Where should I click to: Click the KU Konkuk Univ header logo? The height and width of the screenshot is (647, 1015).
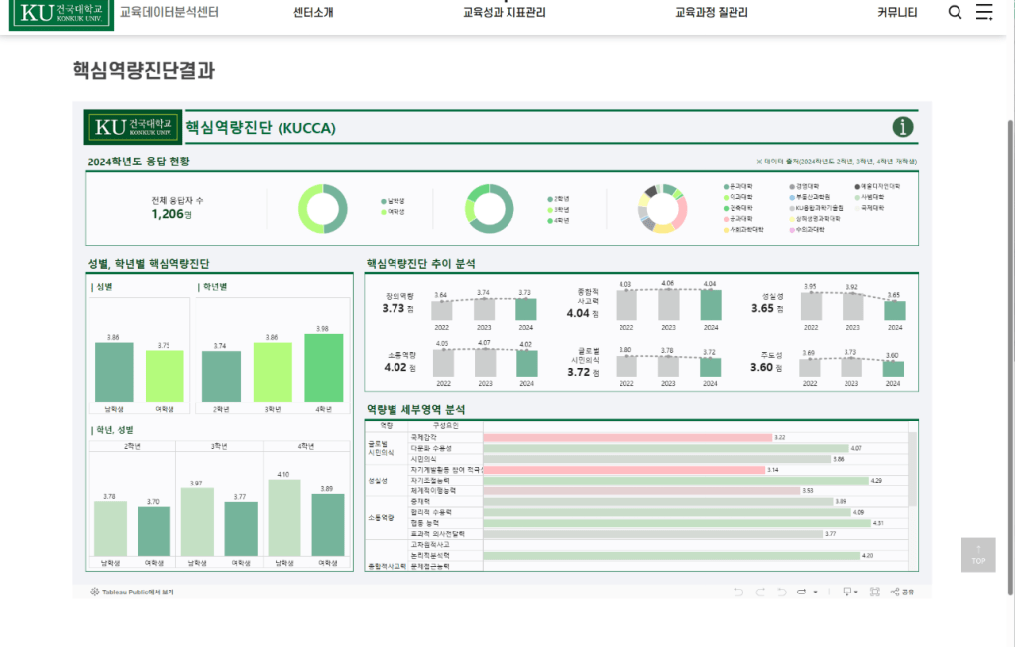click(61, 14)
